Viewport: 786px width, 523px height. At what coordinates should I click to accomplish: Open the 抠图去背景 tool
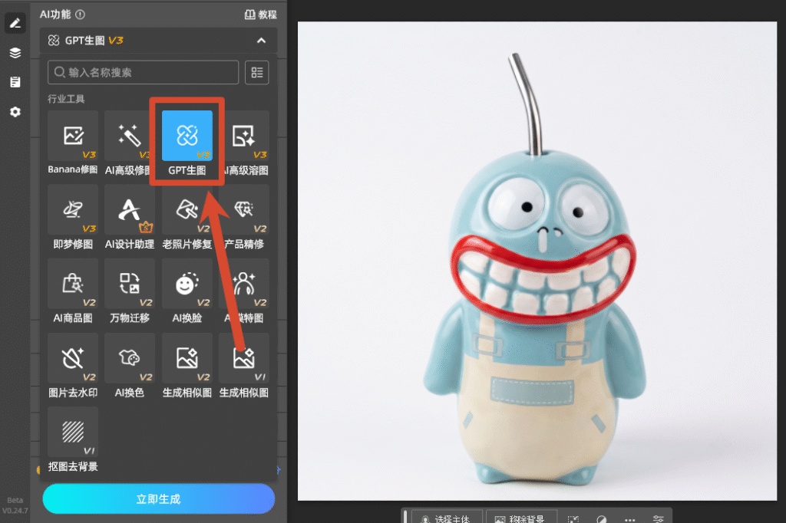(x=73, y=440)
